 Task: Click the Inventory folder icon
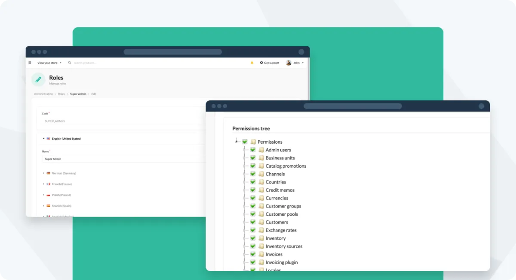point(261,238)
